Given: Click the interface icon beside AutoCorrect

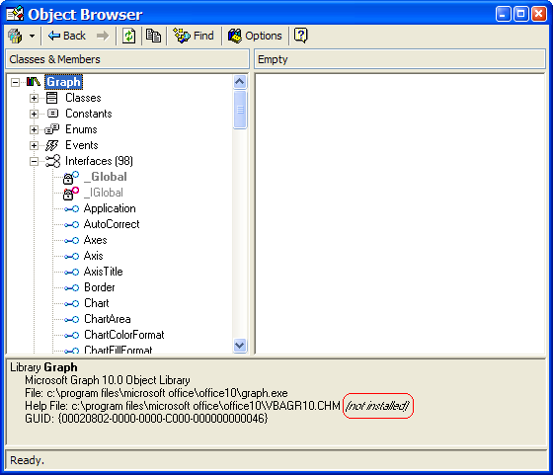Looking at the screenshot, I should 71,225.
